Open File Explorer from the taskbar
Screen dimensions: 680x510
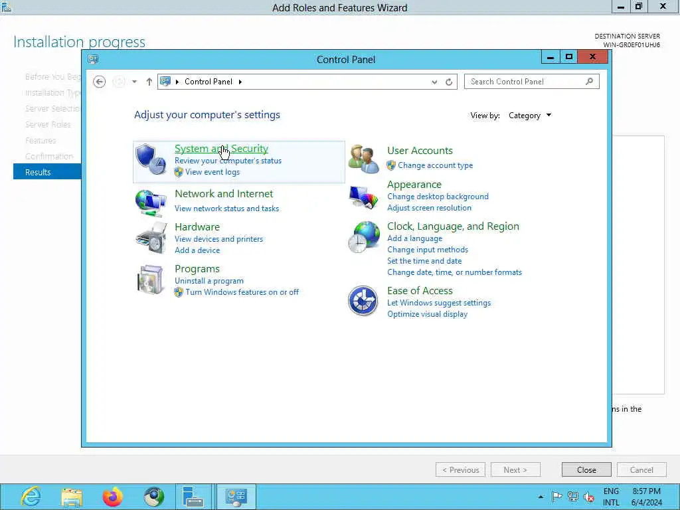tap(72, 496)
